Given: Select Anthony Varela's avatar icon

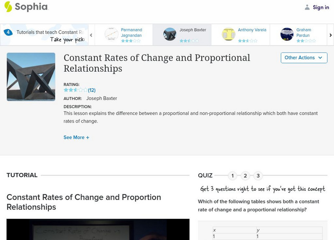Looking at the screenshot, I should [x=228, y=34].
